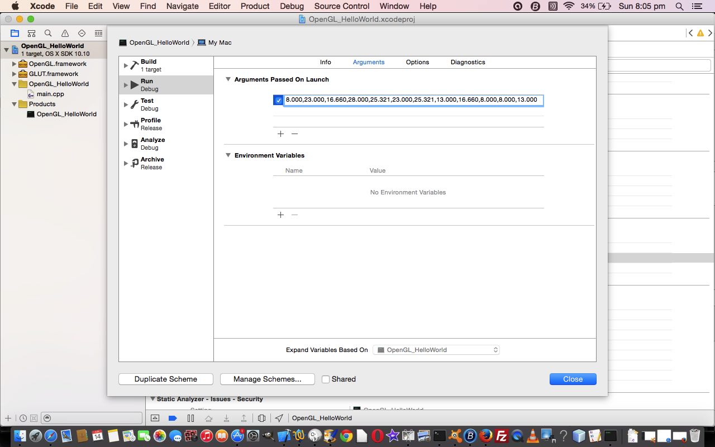
Task: Click the Test wrench icon in scheme list
Action: [134, 104]
